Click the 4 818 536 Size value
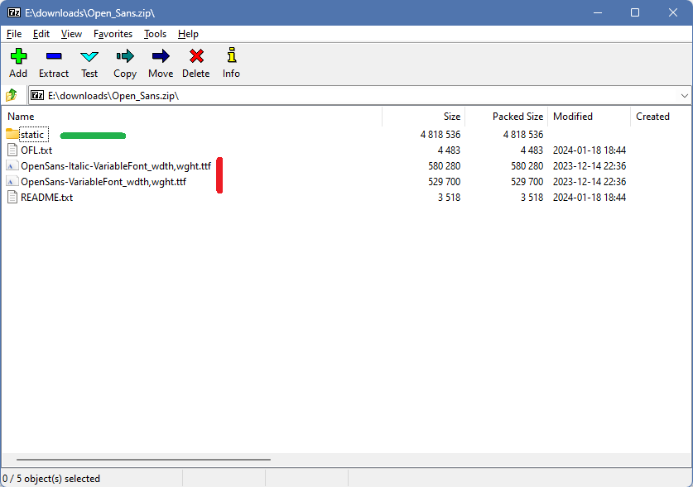The width and height of the screenshot is (693, 487). pos(440,135)
